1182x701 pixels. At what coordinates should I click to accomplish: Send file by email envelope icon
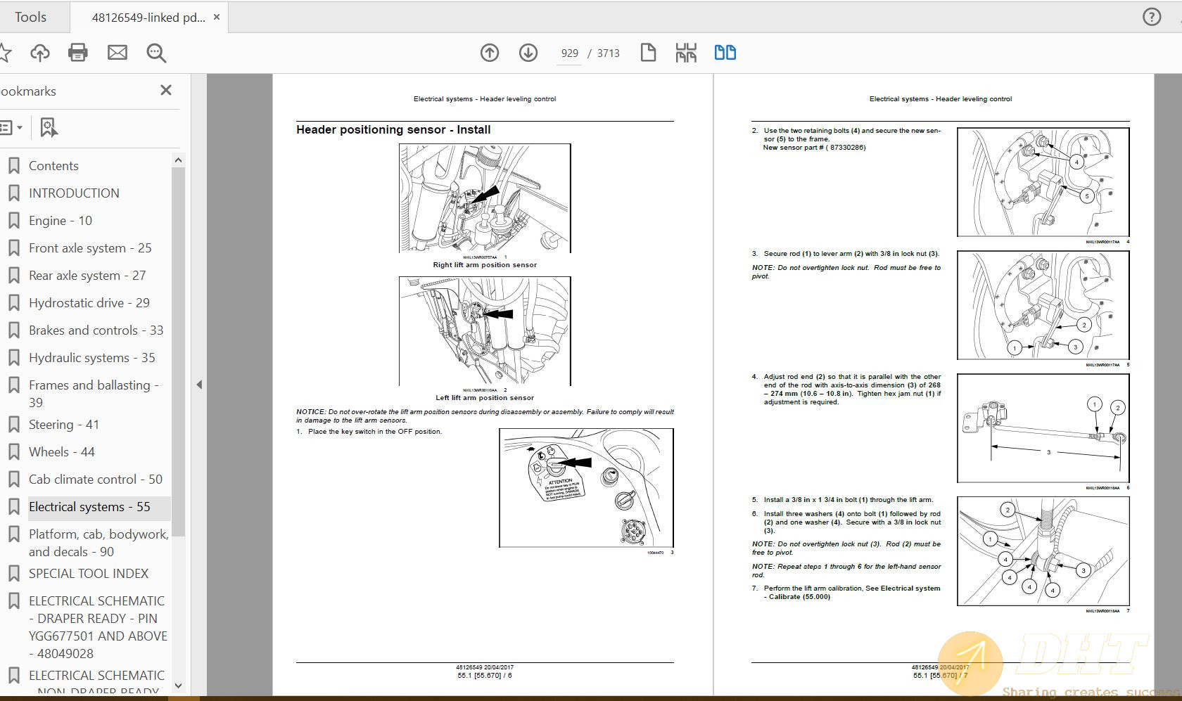click(x=117, y=53)
